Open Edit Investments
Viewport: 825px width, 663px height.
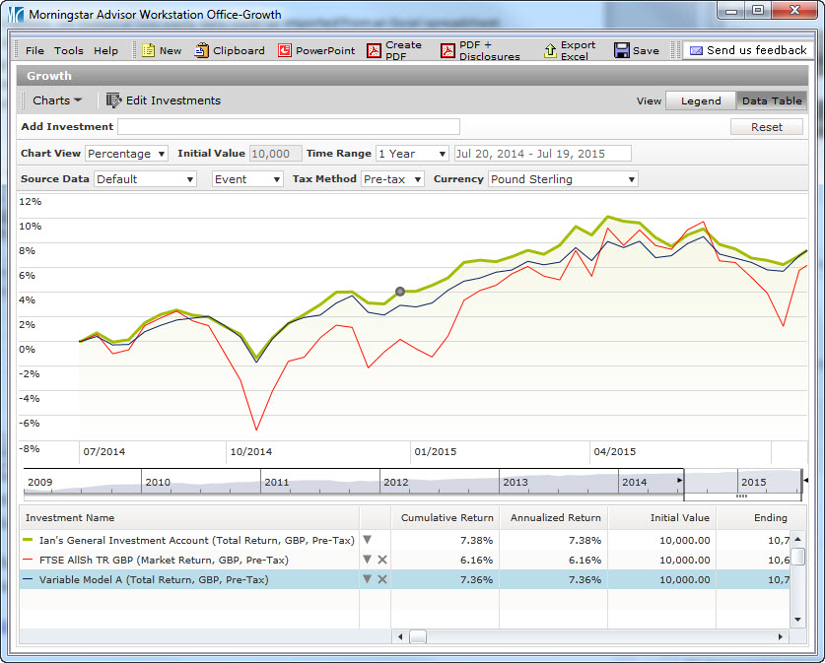(164, 100)
